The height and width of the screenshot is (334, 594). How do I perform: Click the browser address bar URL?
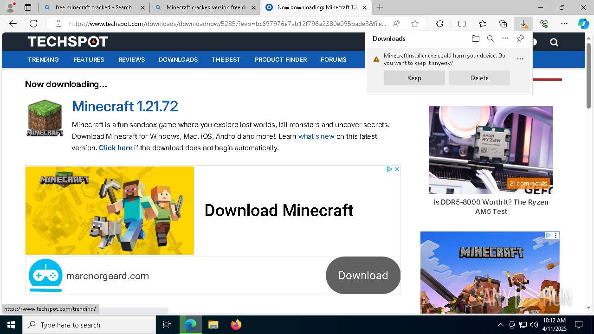[x=227, y=24]
